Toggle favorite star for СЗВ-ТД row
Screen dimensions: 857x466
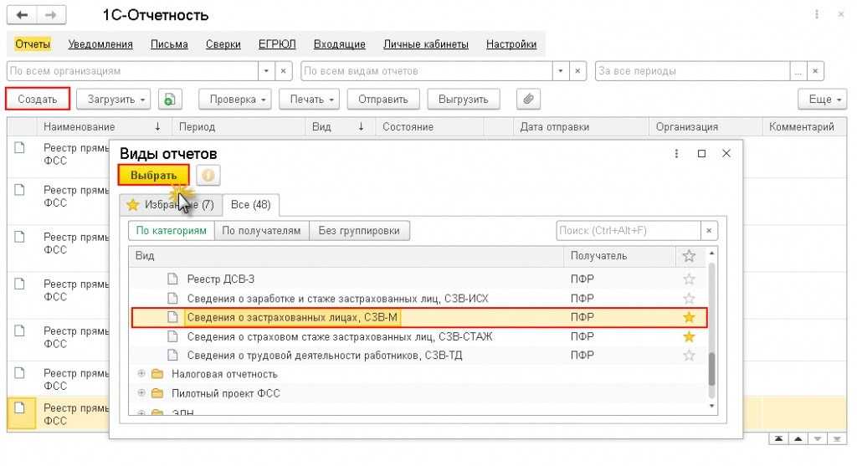pos(689,356)
